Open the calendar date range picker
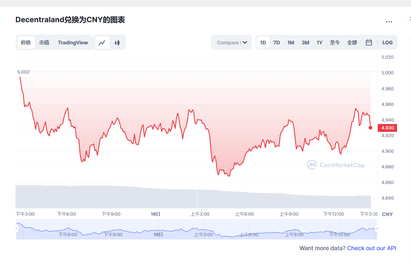The width and height of the screenshot is (411, 267). tap(369, 42)
